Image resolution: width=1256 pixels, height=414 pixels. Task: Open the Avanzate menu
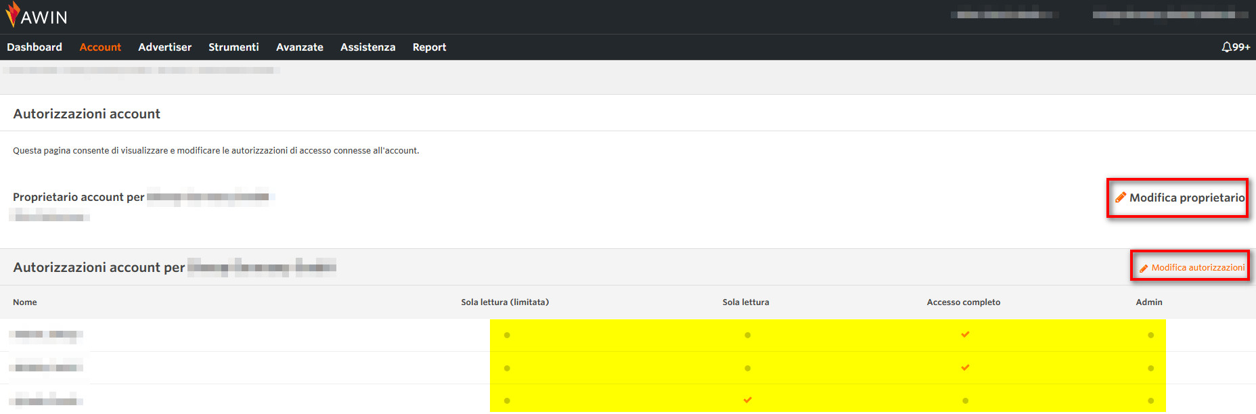299,47
